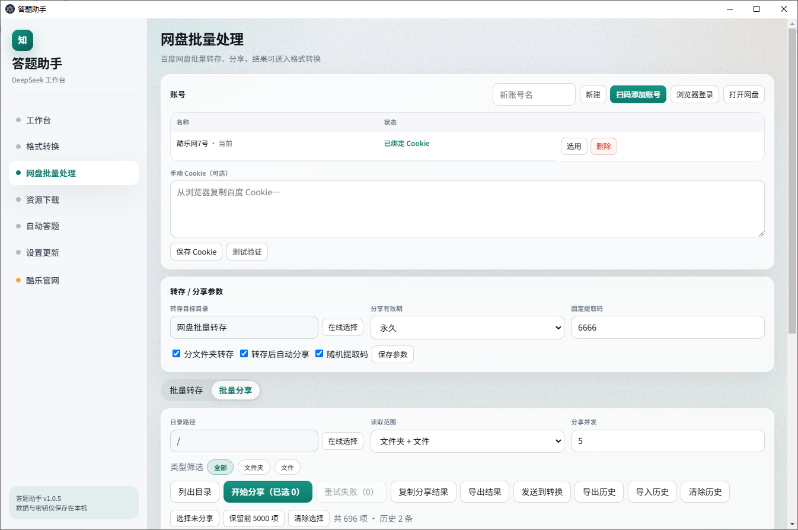Select the 文件 type filter
The width and height of the screenshot is (798, 530).
tap(288, 468)
